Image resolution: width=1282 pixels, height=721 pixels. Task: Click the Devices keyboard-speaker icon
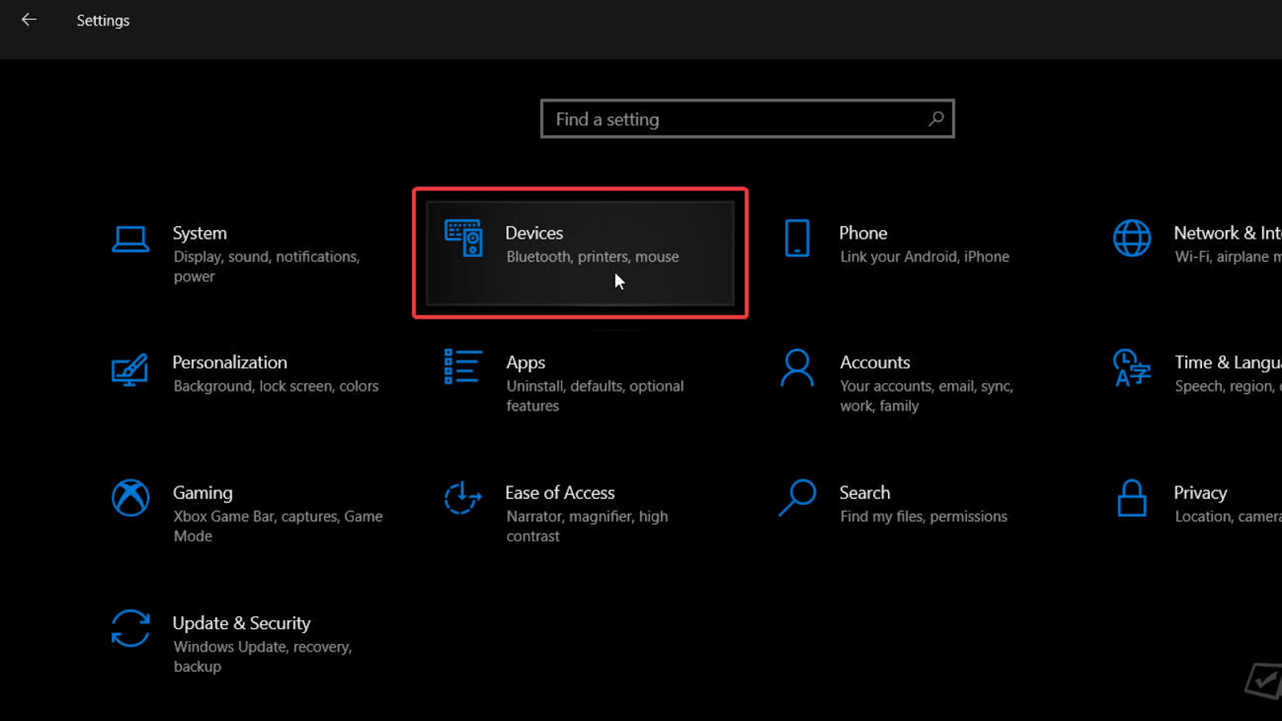tap(463, 238)
